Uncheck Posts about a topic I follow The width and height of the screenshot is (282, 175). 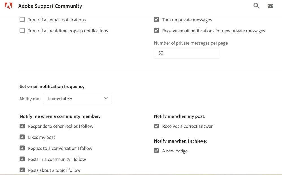pos(22,170)
